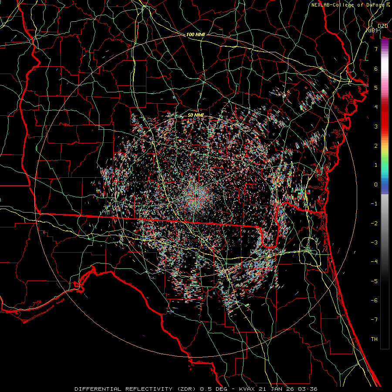The height and width of the screenshot is (392, 392).
Task: Select the 0 dB scale label
Action: pos(376,185)
